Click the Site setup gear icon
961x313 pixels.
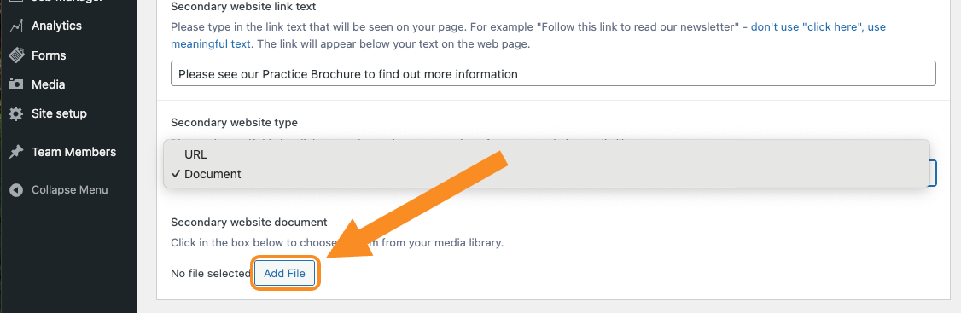tap(16, 114)
